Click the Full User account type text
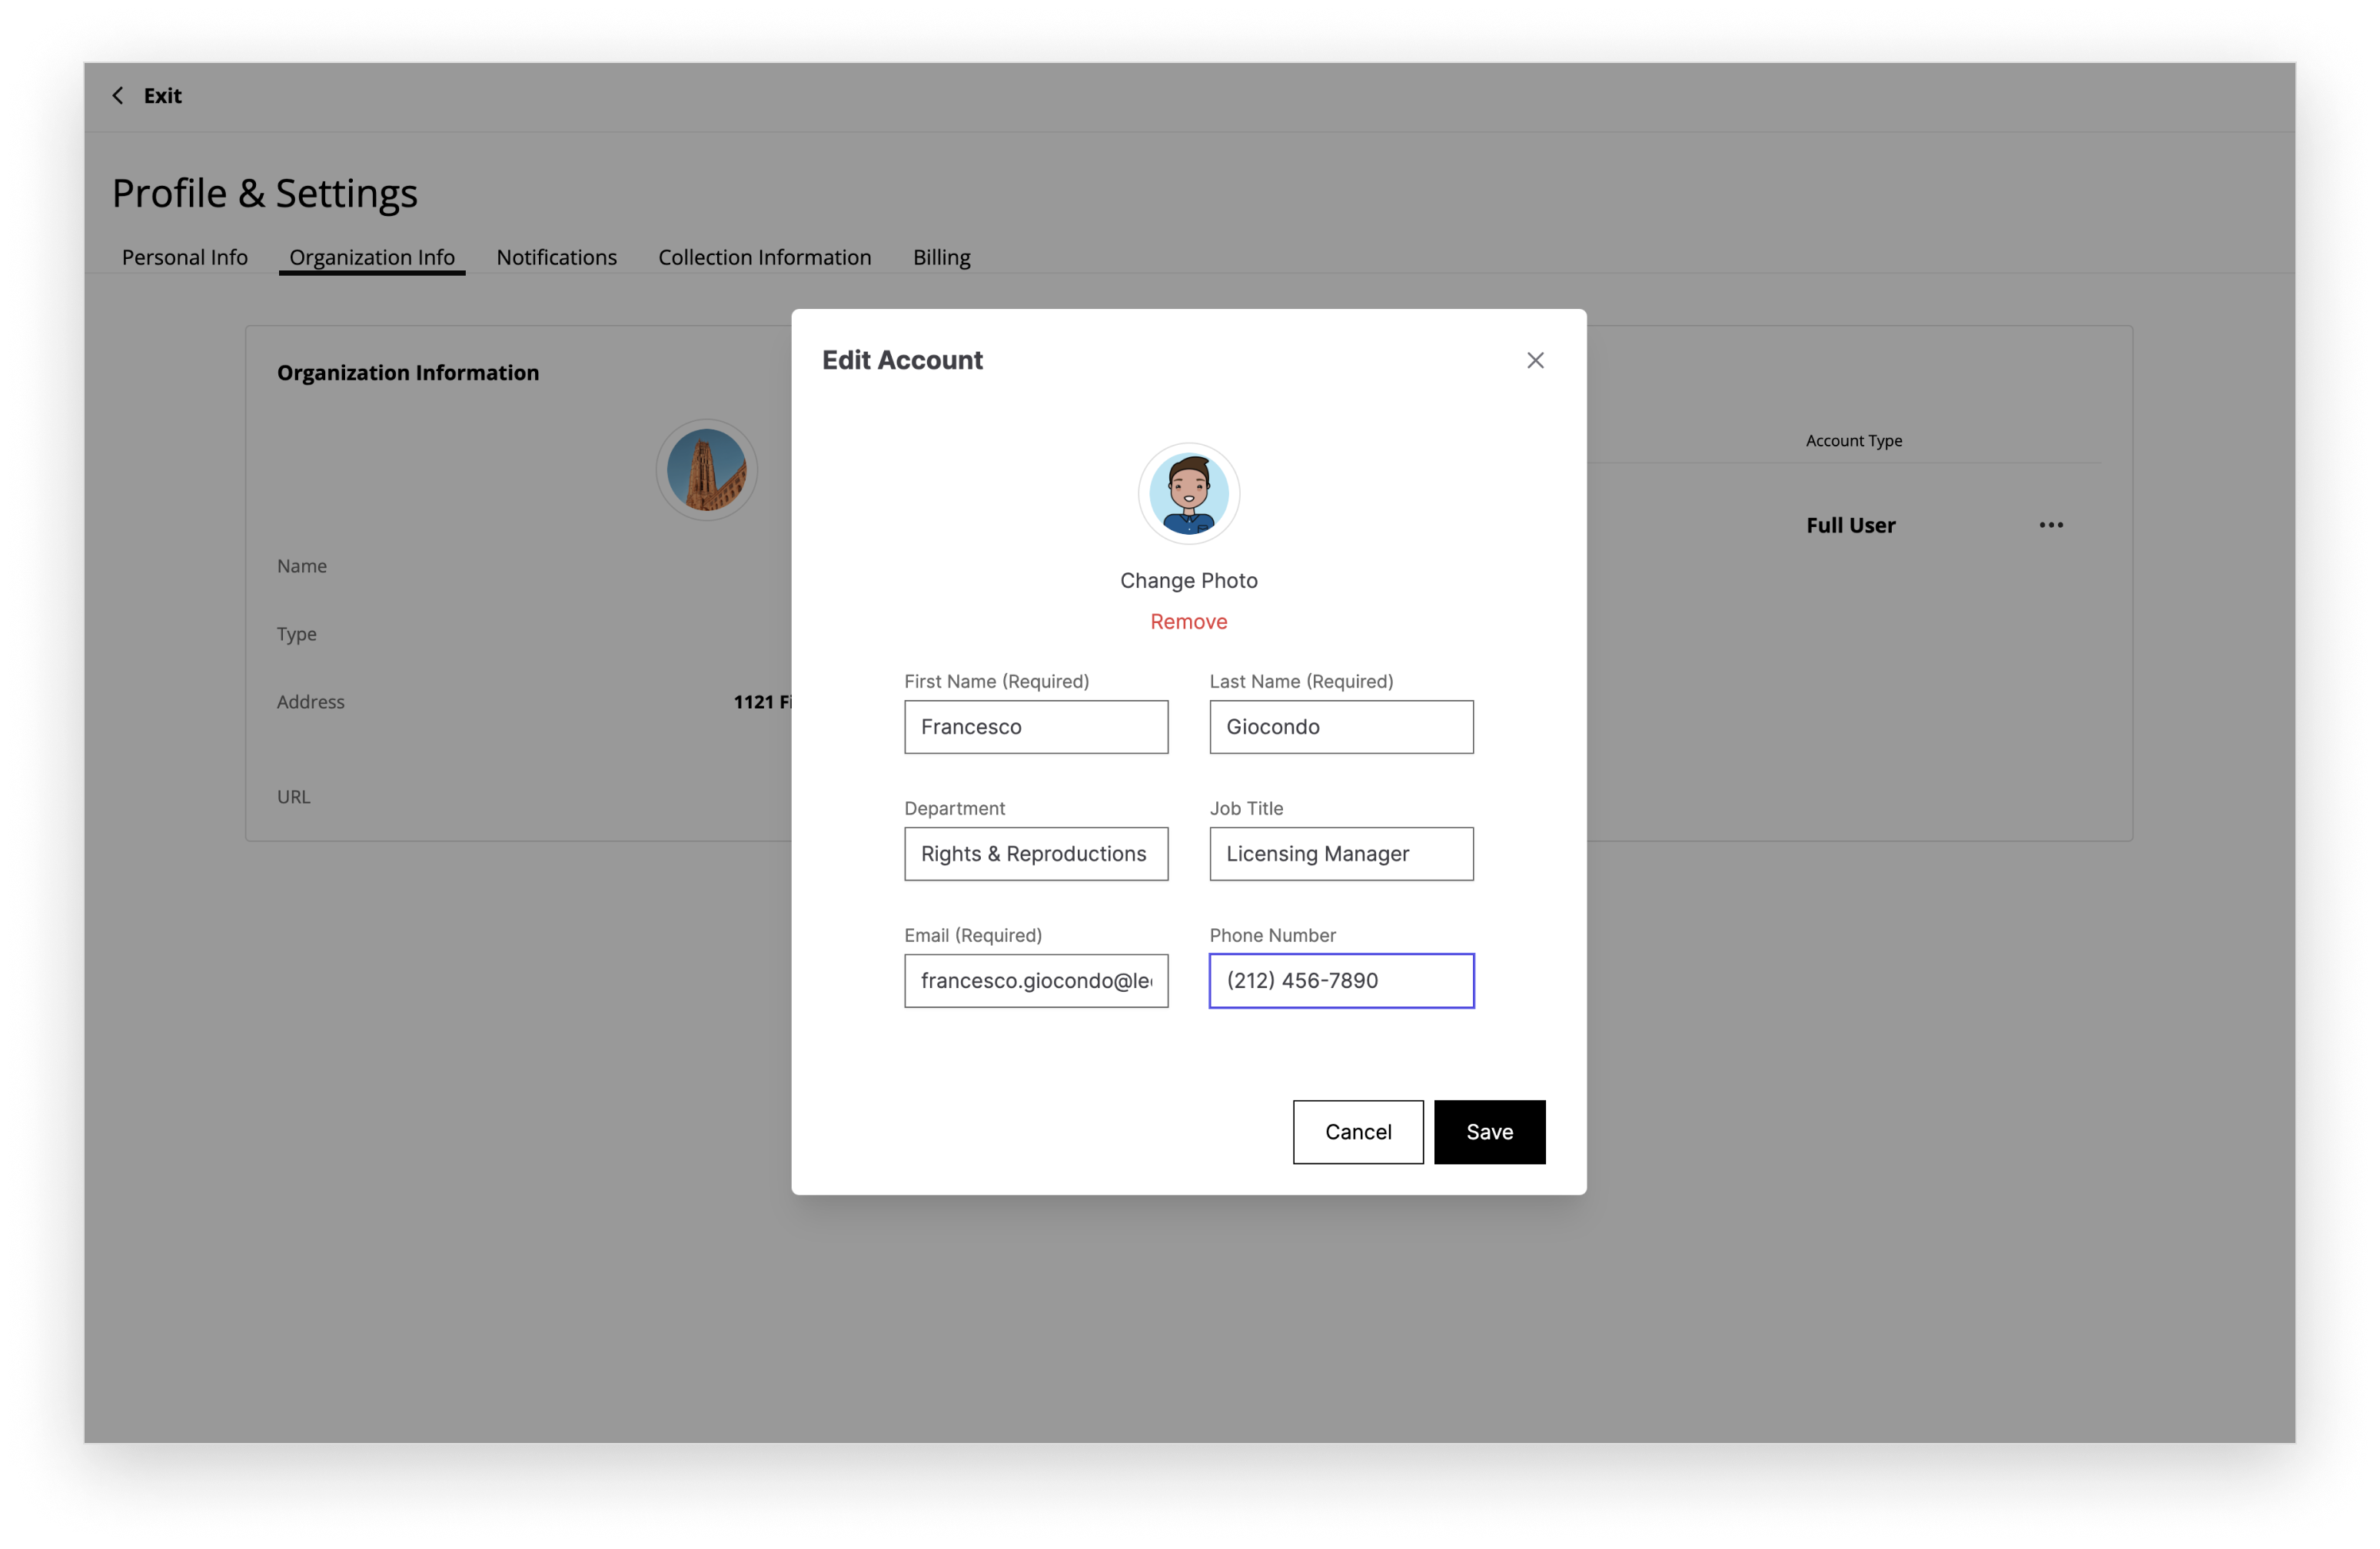 coord(1850,525)
